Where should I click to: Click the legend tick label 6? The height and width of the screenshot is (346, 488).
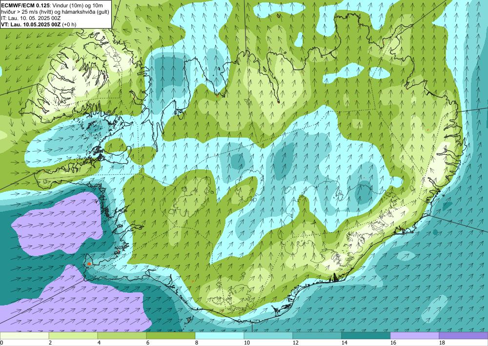pyautogui.click(x=148, y=343)
